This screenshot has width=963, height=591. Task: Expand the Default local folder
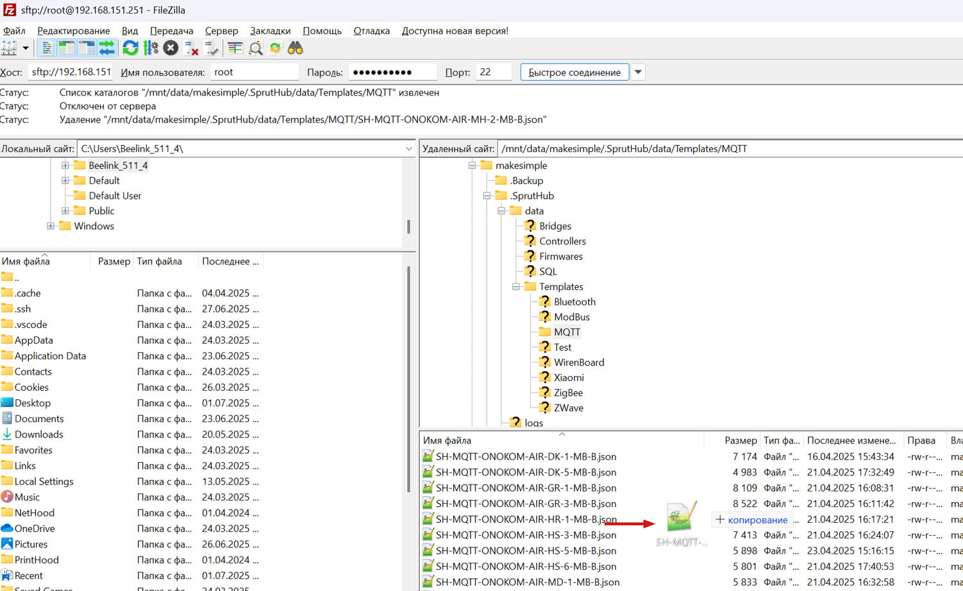click(65, 180)
